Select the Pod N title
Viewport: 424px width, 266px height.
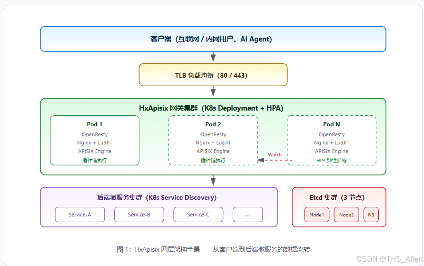coord(332,124)
